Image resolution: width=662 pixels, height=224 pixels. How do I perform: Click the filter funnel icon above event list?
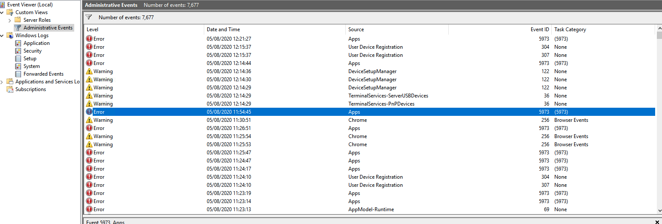click(x=89, y=18)
